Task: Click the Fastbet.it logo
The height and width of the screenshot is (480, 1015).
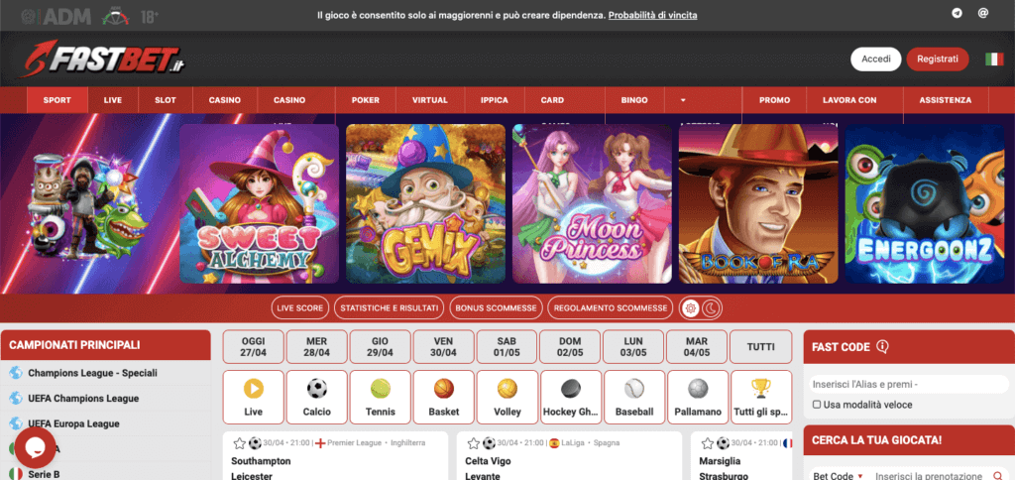Action: 102,59
